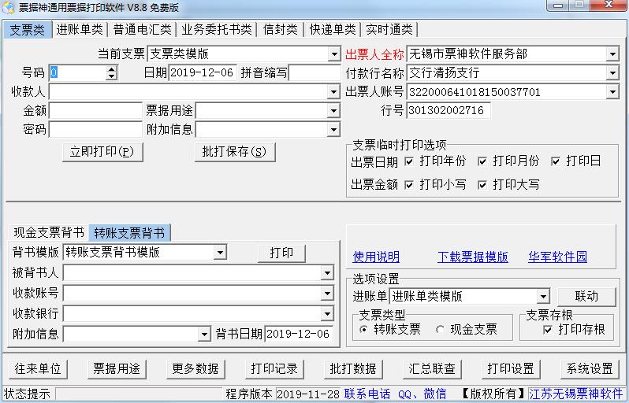Toggle 打印小写 checkbox
Viewport: 629px width, 403px height.
pyautogui.click(x=409, y=185)
